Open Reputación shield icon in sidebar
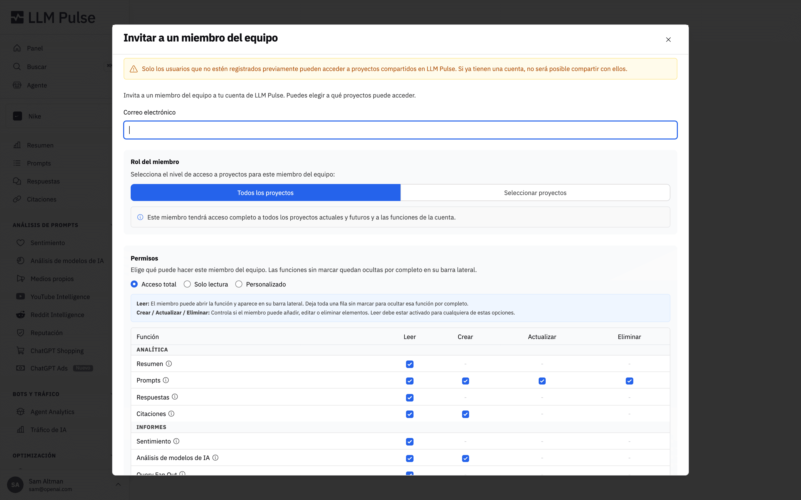 point(21,333)
